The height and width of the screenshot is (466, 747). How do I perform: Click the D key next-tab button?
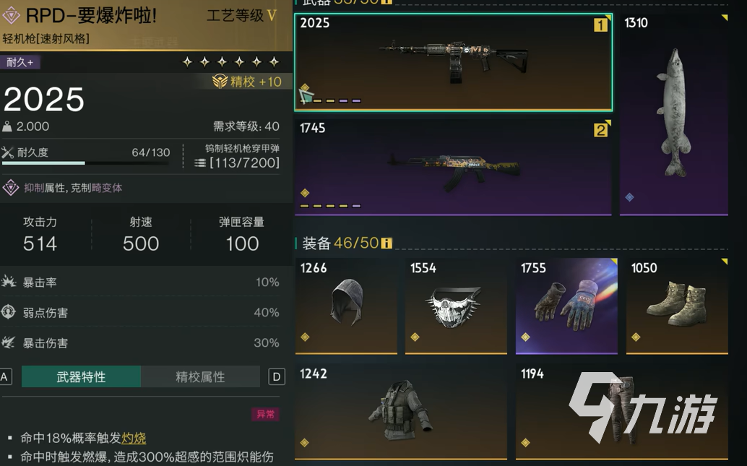click(277, 377)
